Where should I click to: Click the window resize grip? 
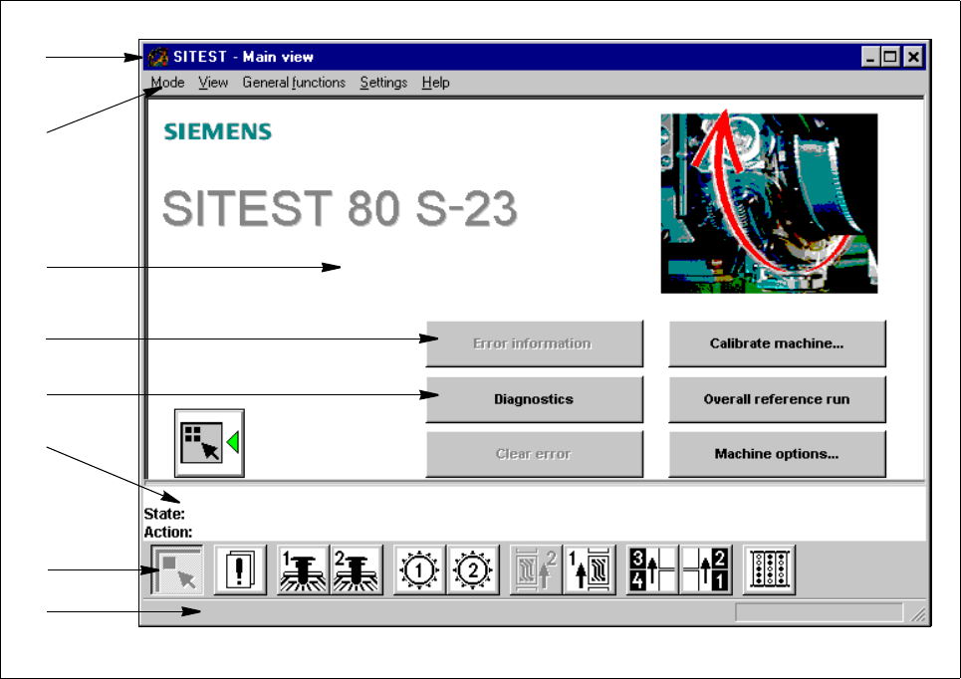click(x=917, y=614)
